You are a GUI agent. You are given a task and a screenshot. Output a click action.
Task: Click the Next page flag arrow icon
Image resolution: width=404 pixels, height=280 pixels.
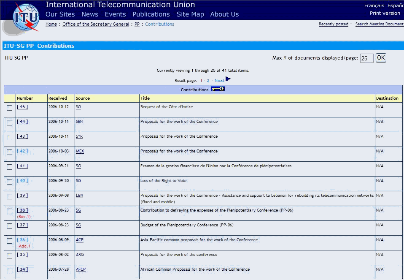[x=228, y=79]
